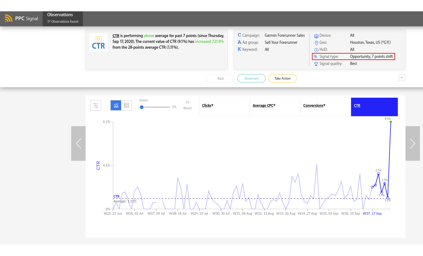Click the Average: 1.11% line label
The height and width of the screenshot is (256, 423).
(125, 201)
